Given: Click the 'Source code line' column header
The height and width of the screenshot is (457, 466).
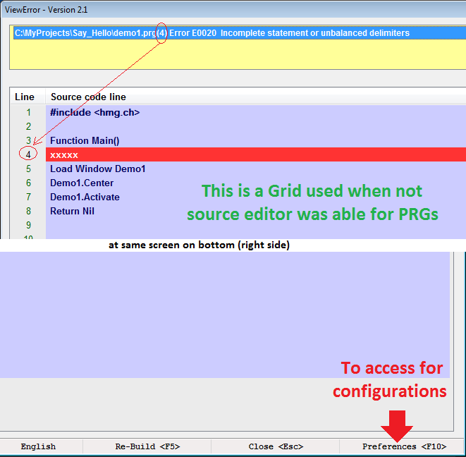Looking at the screenshot, I should point(88,97).
